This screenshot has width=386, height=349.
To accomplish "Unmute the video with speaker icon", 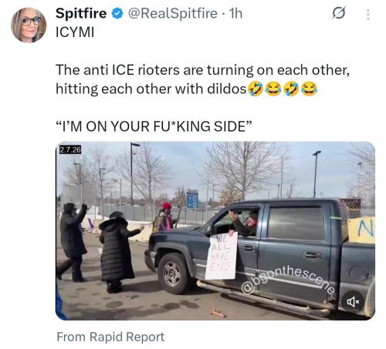I will pos(354,301).
